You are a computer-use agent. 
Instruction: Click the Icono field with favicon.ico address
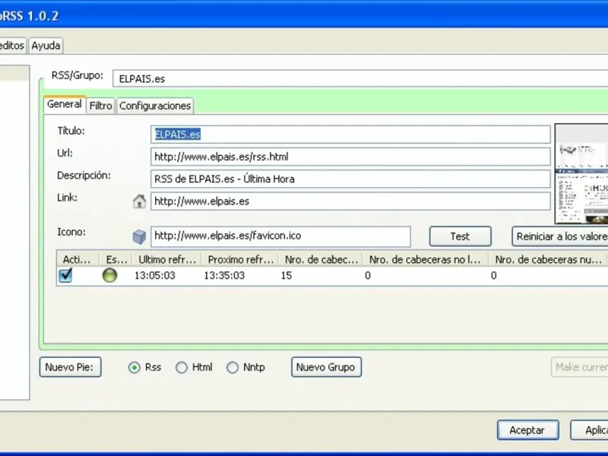click(x=280, y=236)
